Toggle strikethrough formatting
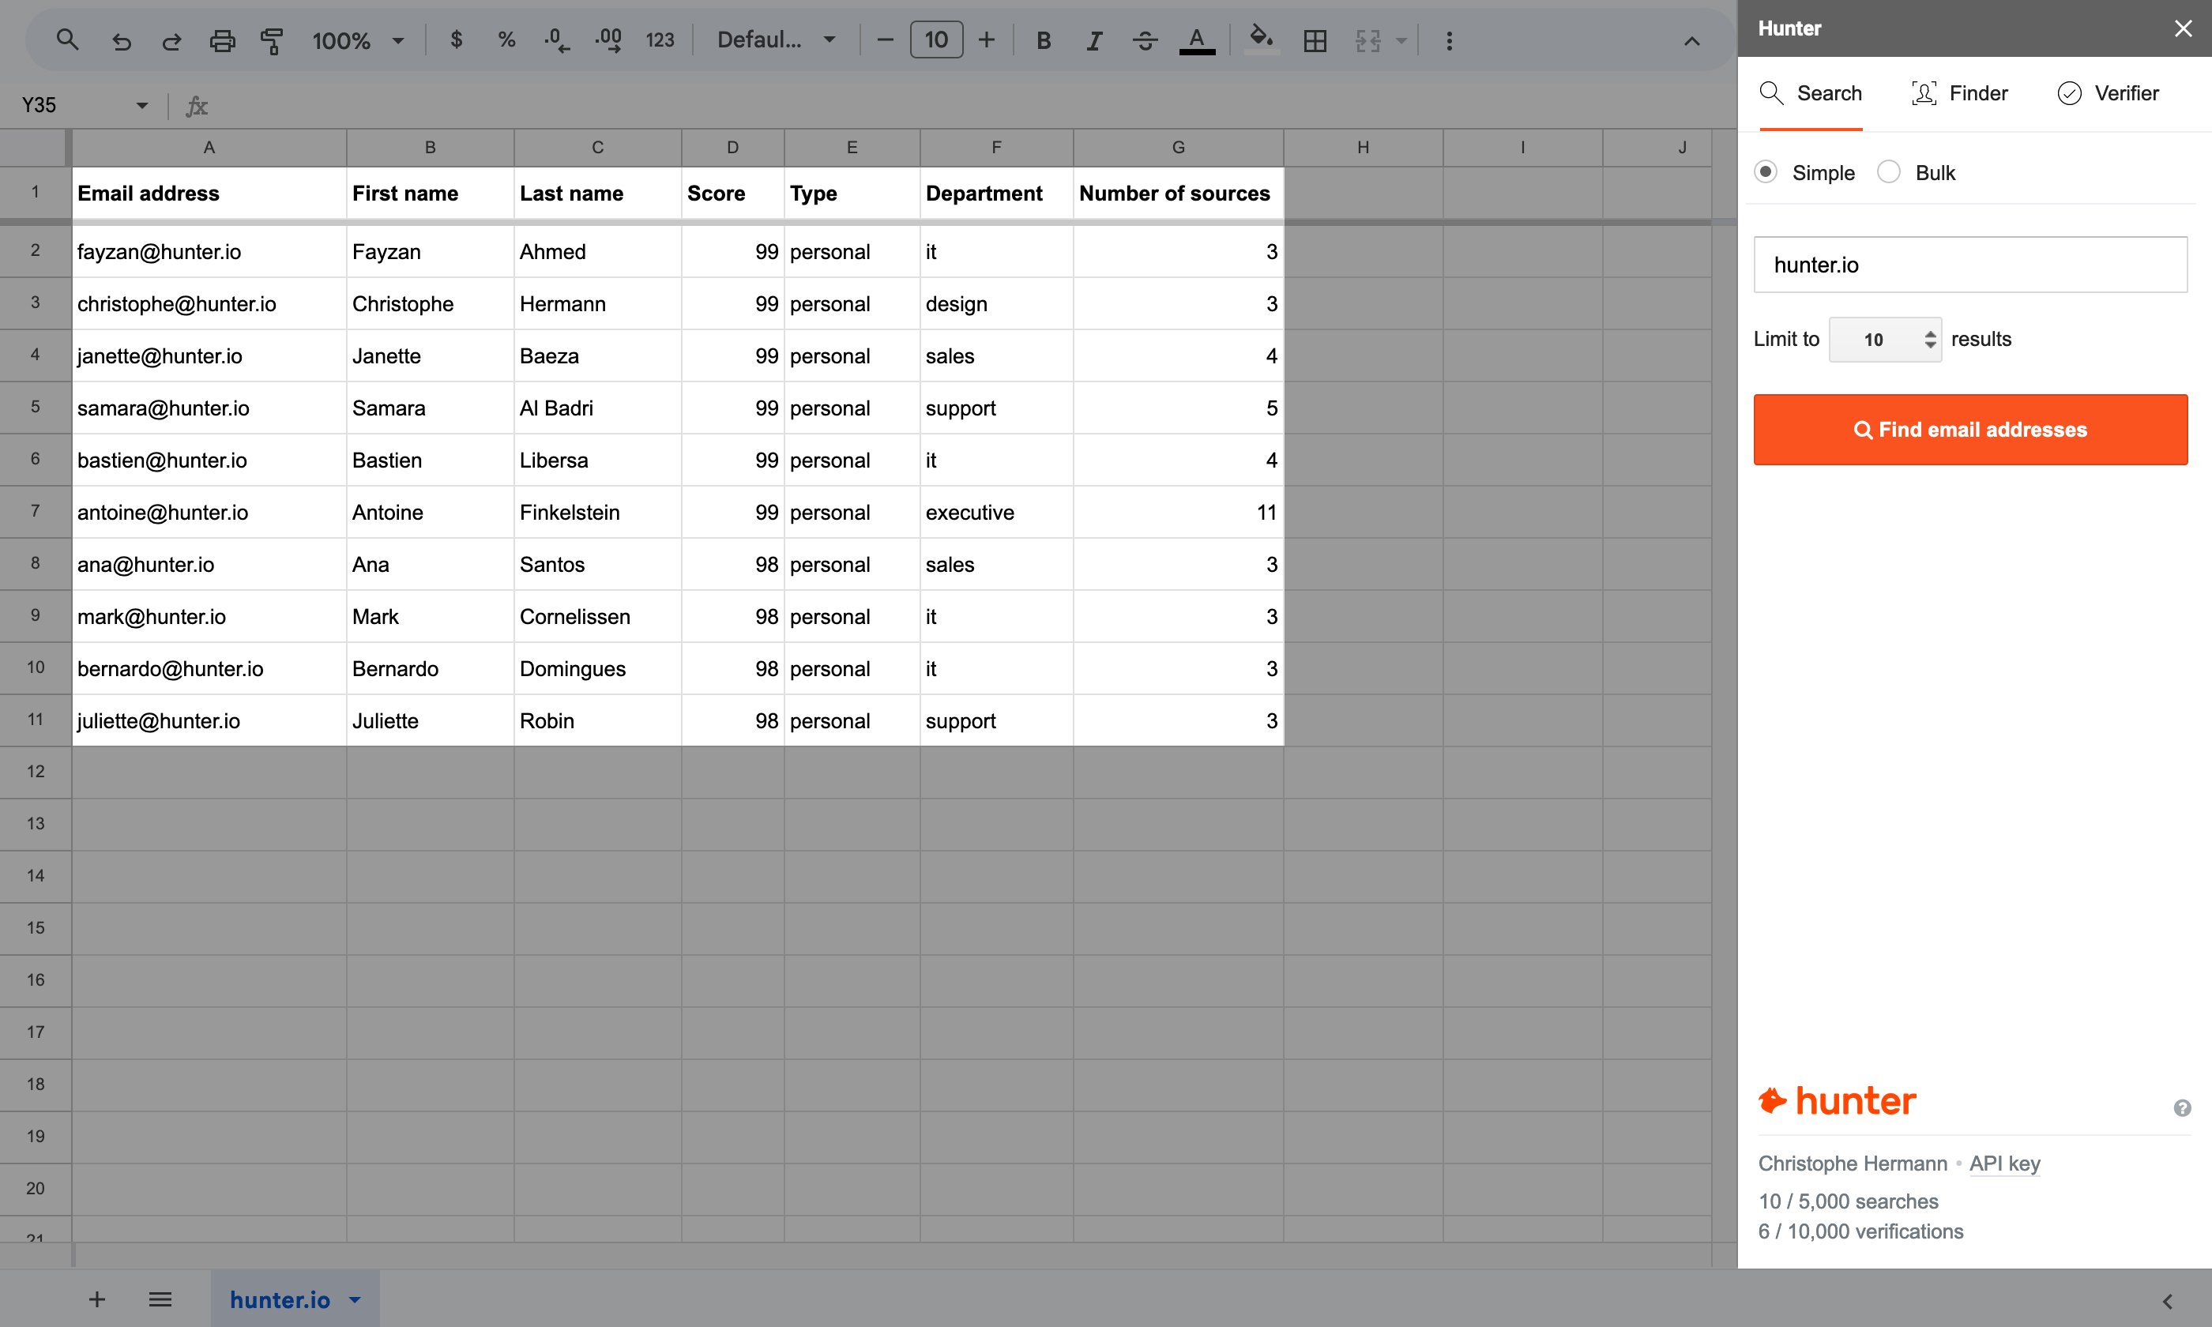This screenshot has width=2212, height=1327. tap(1145, 40)
